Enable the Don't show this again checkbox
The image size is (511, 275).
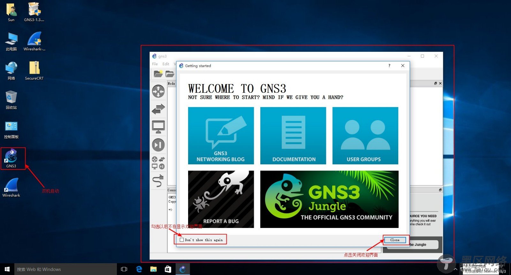coord(182,240)
